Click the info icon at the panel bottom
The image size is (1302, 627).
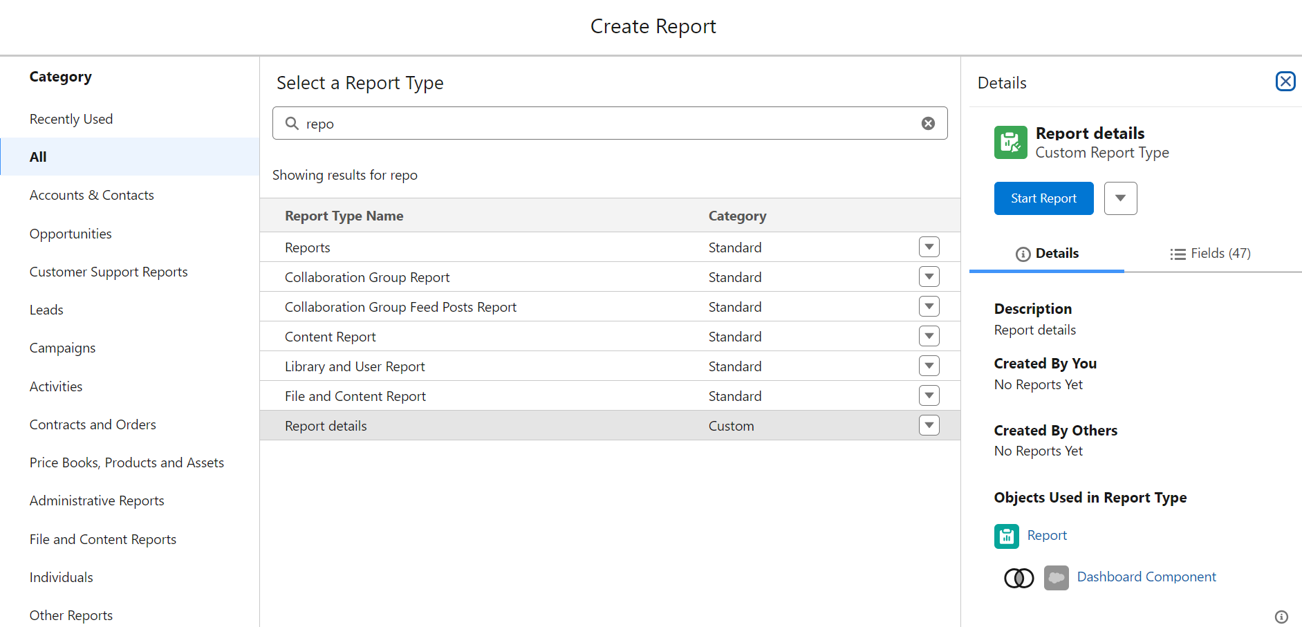click(x=1281, y=617)
